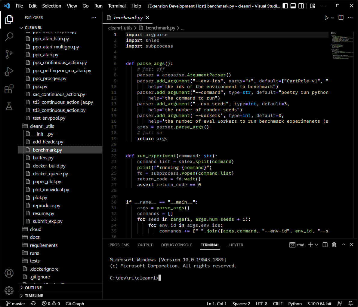
Task: Kill the terminal with trash icon
Action: pyautogui.click(x=334, y=245)
